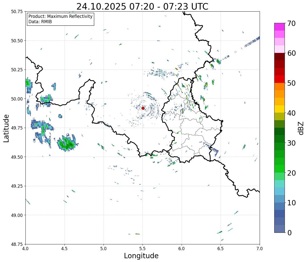Viewport: 307px width, 262px height.
Task: Click the 60 tick label on colorbar
Action: click(x=291, y=53)
